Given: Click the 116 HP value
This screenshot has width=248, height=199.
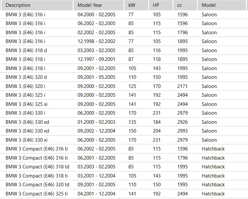Looking at the screenshot, I should click(x=157, y=50).
